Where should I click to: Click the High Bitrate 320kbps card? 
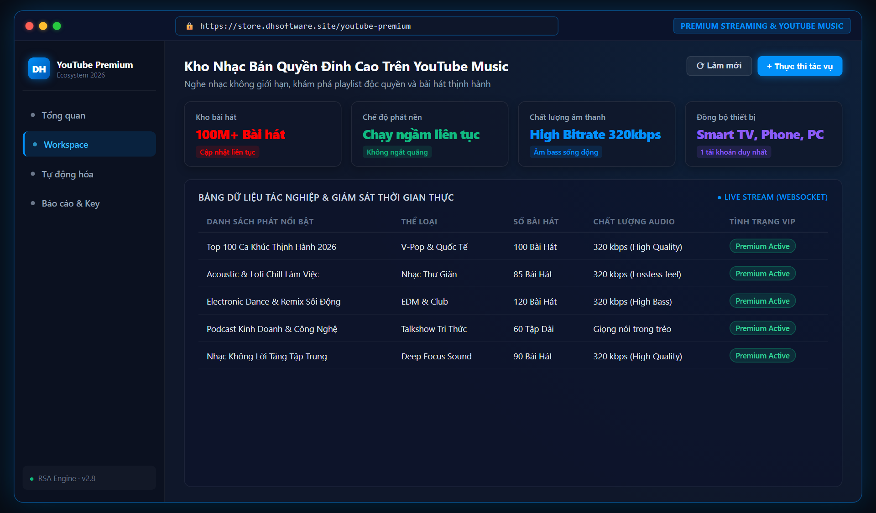coord(597,134)
